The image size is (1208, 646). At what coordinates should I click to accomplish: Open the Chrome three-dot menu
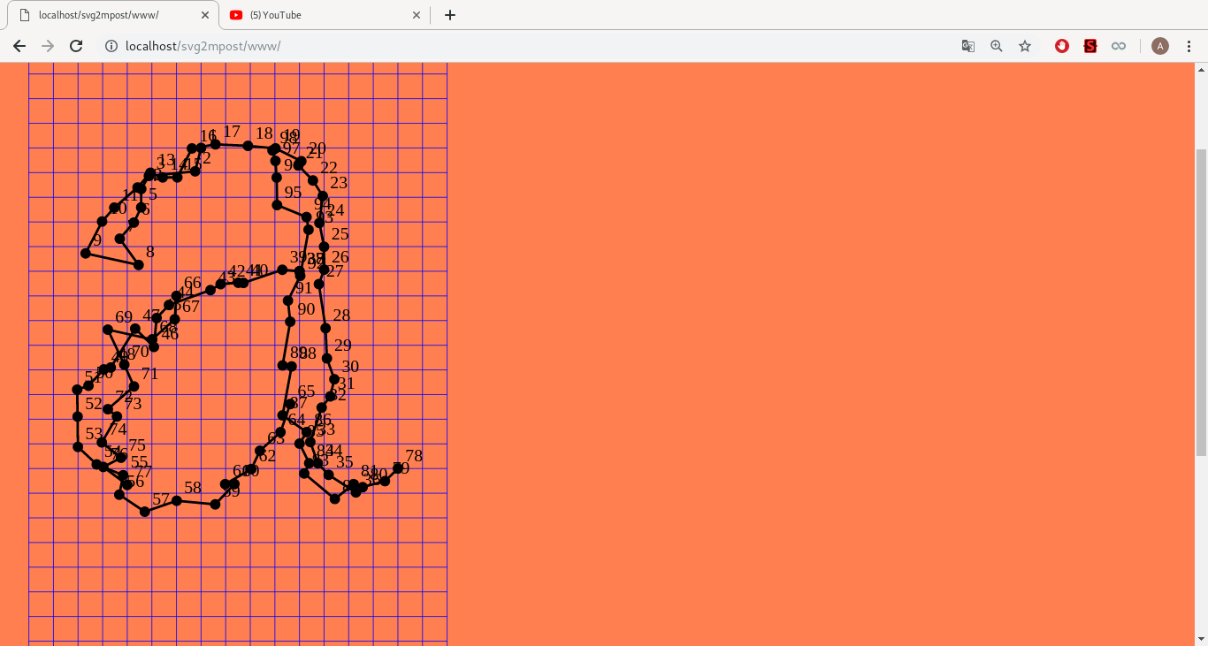[1189, 46]
